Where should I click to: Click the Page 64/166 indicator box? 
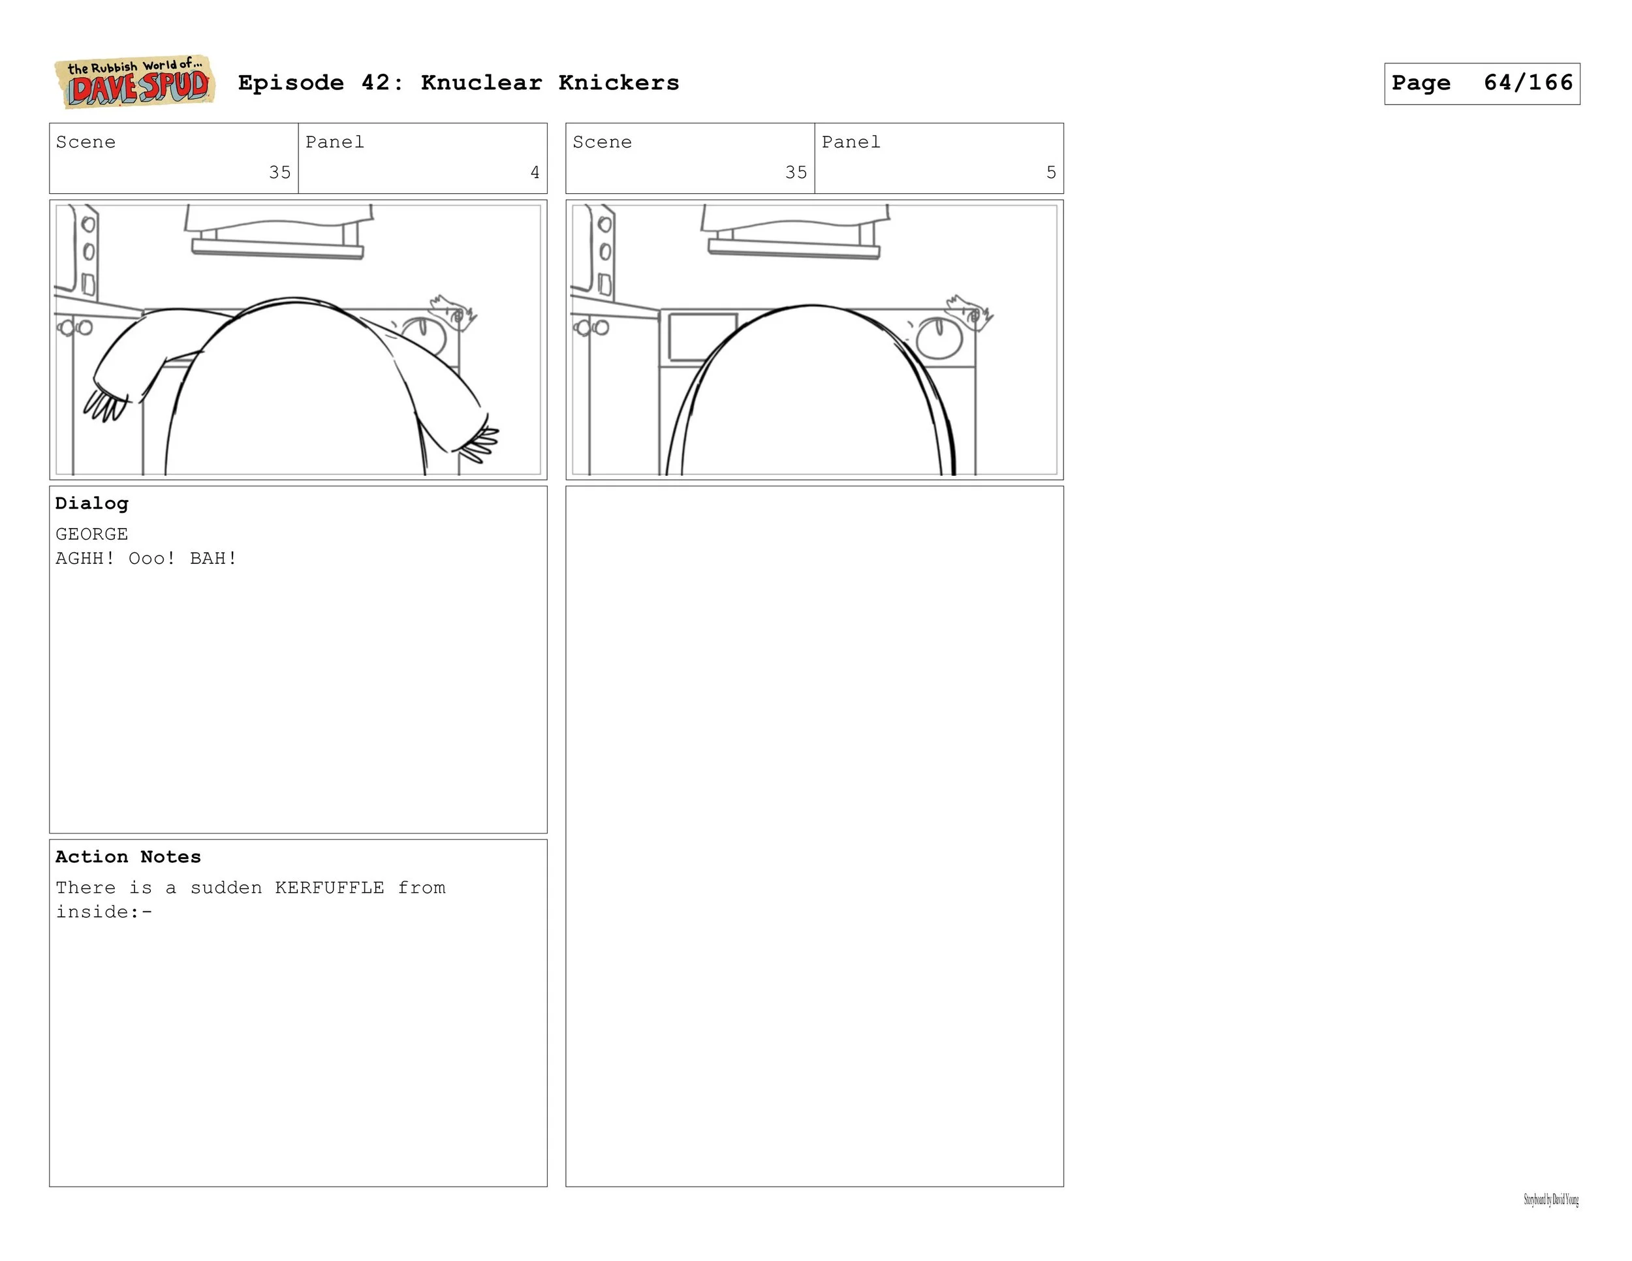(x=1481, y=84)
